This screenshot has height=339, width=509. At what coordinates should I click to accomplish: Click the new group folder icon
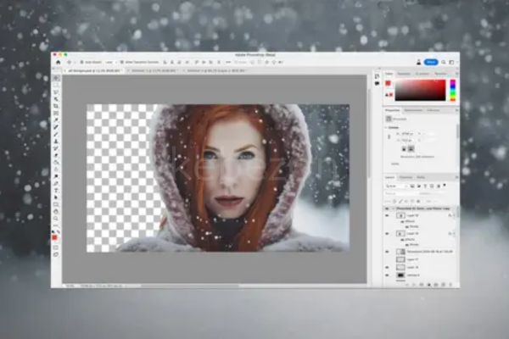click(436, 285)
